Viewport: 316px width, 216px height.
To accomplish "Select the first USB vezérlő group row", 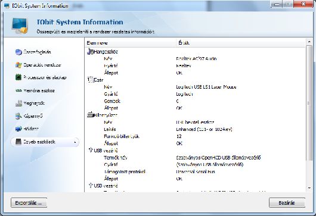I will (196, 150).
